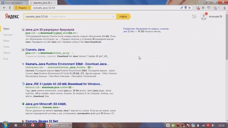
Task: Activate the 'скачать java 32' taskbar window button
Action: (x=59, y=125)
